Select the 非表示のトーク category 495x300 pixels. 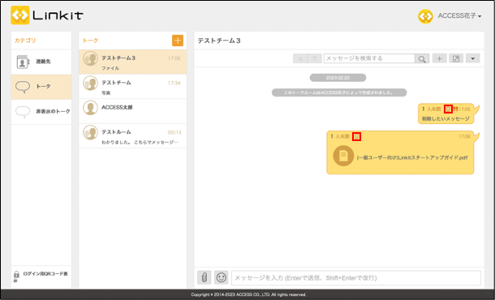pos(41,112)
